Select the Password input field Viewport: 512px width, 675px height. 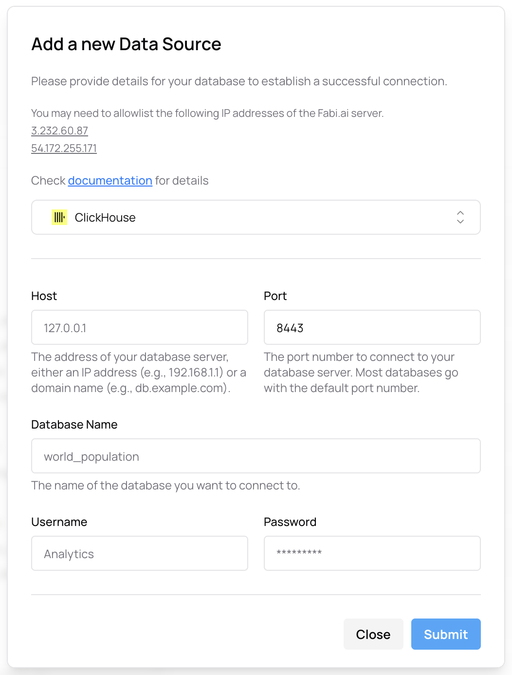(372, 553)
